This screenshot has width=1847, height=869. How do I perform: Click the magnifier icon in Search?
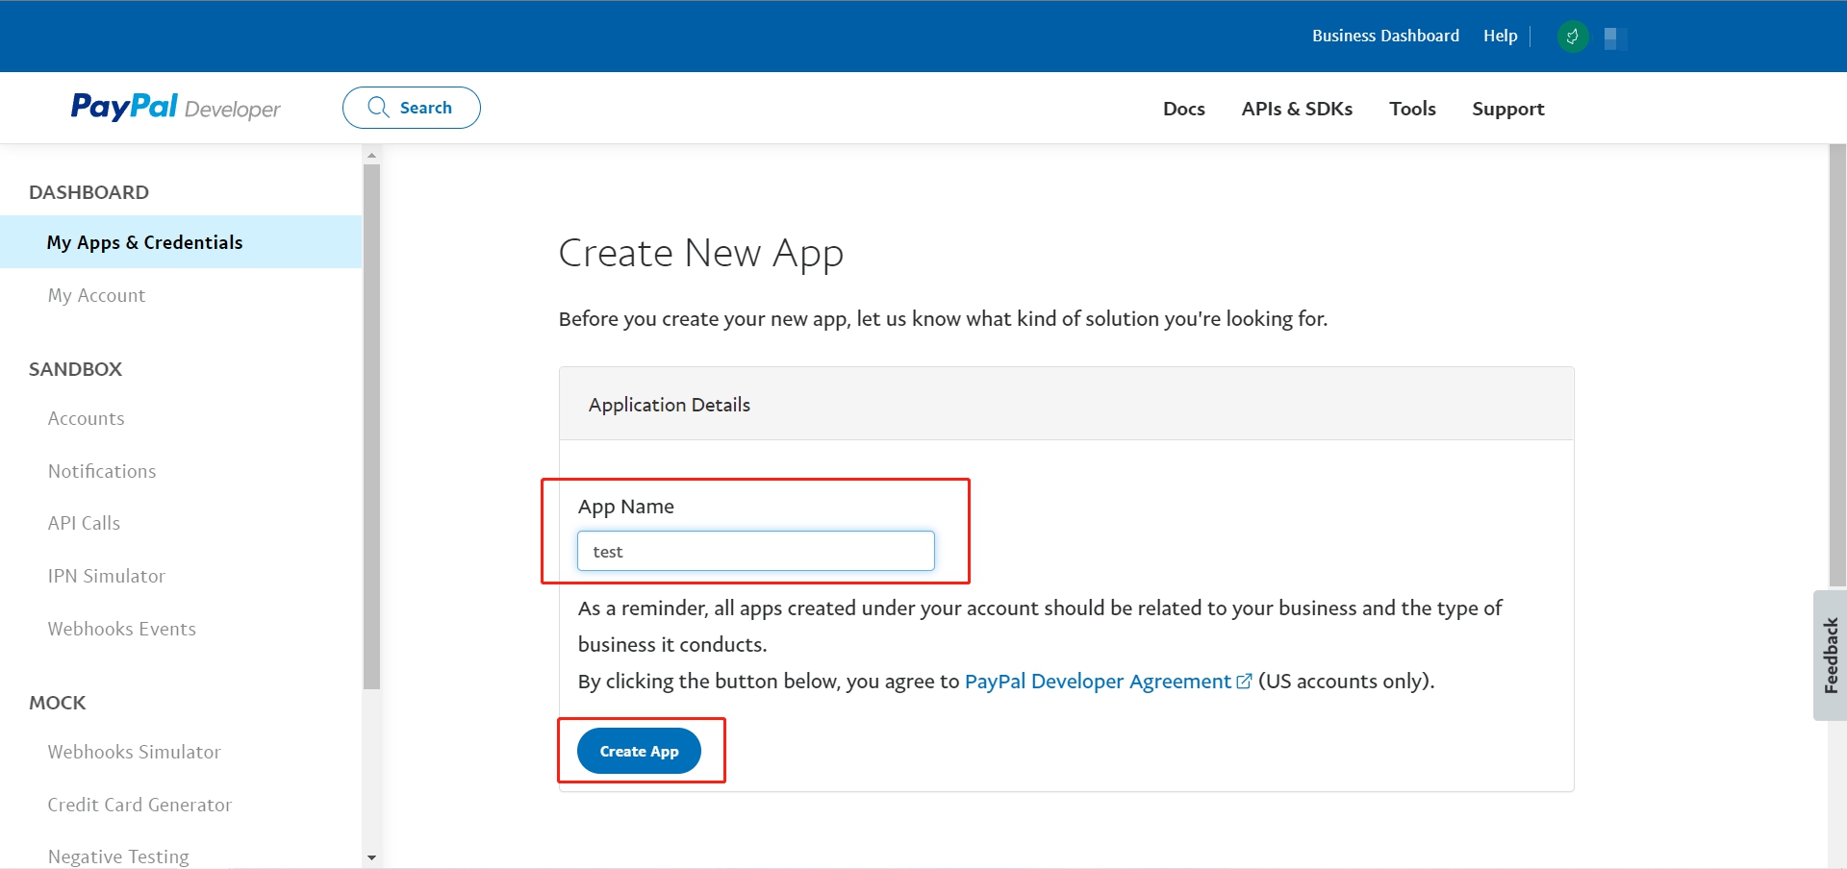378,107
